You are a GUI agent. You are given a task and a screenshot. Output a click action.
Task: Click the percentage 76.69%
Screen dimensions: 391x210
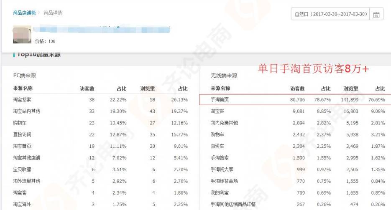click(376, 99)
